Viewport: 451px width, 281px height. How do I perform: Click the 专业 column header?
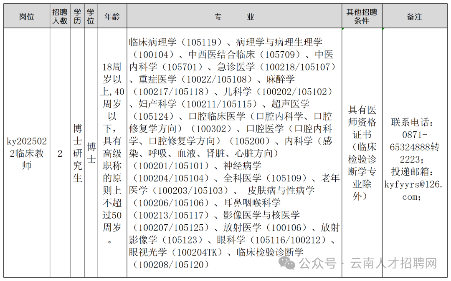point(234,16)
